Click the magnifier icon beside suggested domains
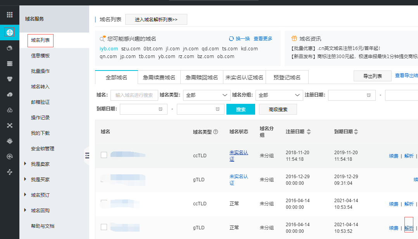Image resolution: width=418 pixels, height=239 pixels. pos(103,39)
